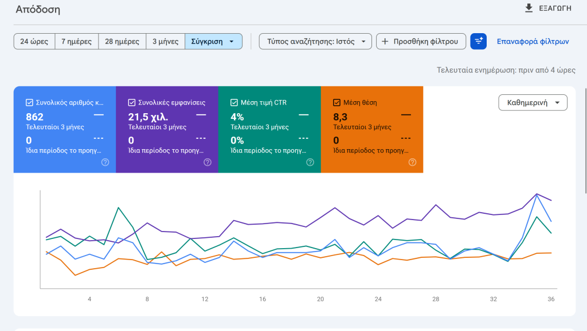Select the 3 μήνες time range
The width and height of the screenshot is (587, 331).
[x=165, y=41]
